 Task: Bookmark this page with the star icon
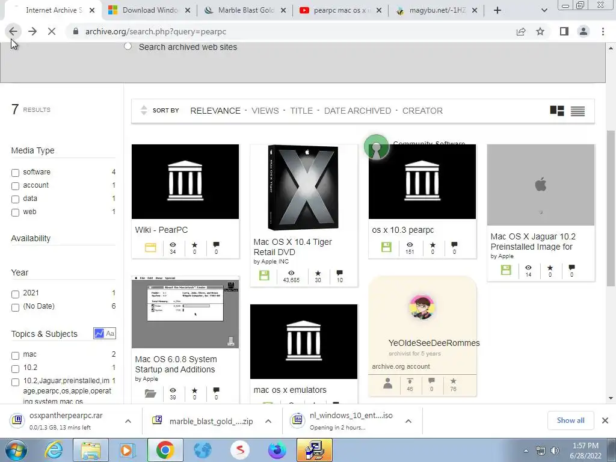click(540, 31)
